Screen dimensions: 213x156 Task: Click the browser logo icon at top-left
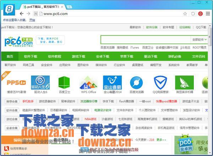tap(9, 9)
